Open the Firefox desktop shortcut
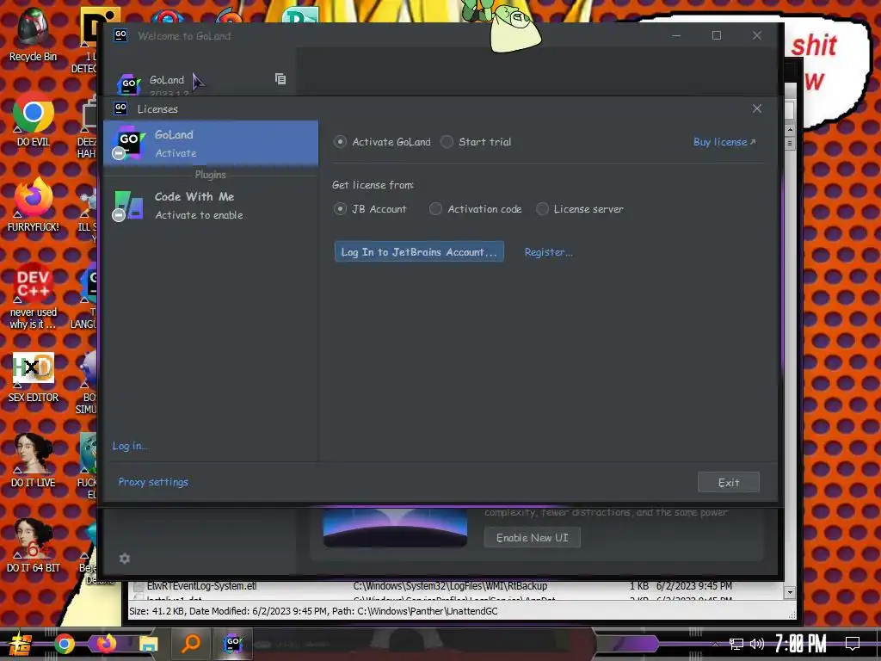 [x=34, y=205]
